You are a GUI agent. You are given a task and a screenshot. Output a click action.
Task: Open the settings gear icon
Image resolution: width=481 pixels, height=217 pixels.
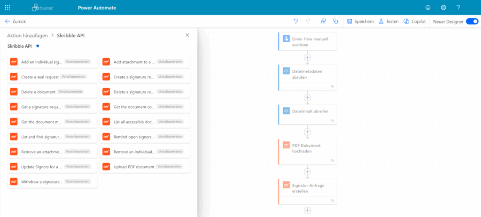pos(443,7)
